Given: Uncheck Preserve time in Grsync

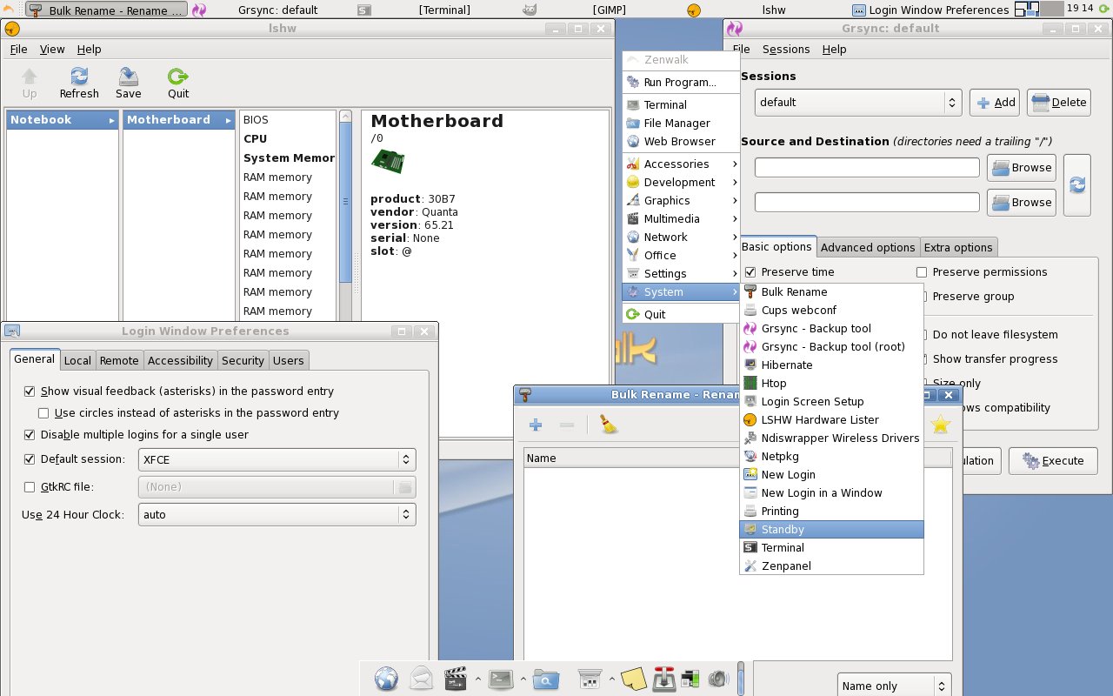Looking at the screenshot, I should pyautogui.click(x=750, y=272).
